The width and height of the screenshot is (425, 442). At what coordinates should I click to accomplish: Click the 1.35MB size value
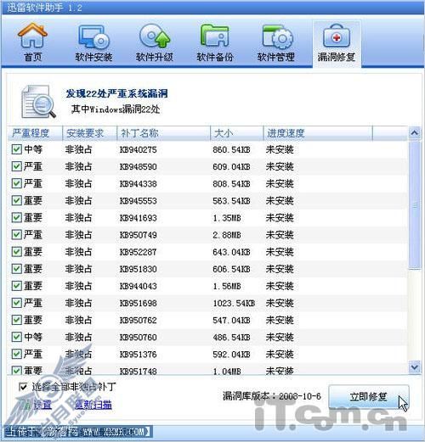tap(227, 218)
